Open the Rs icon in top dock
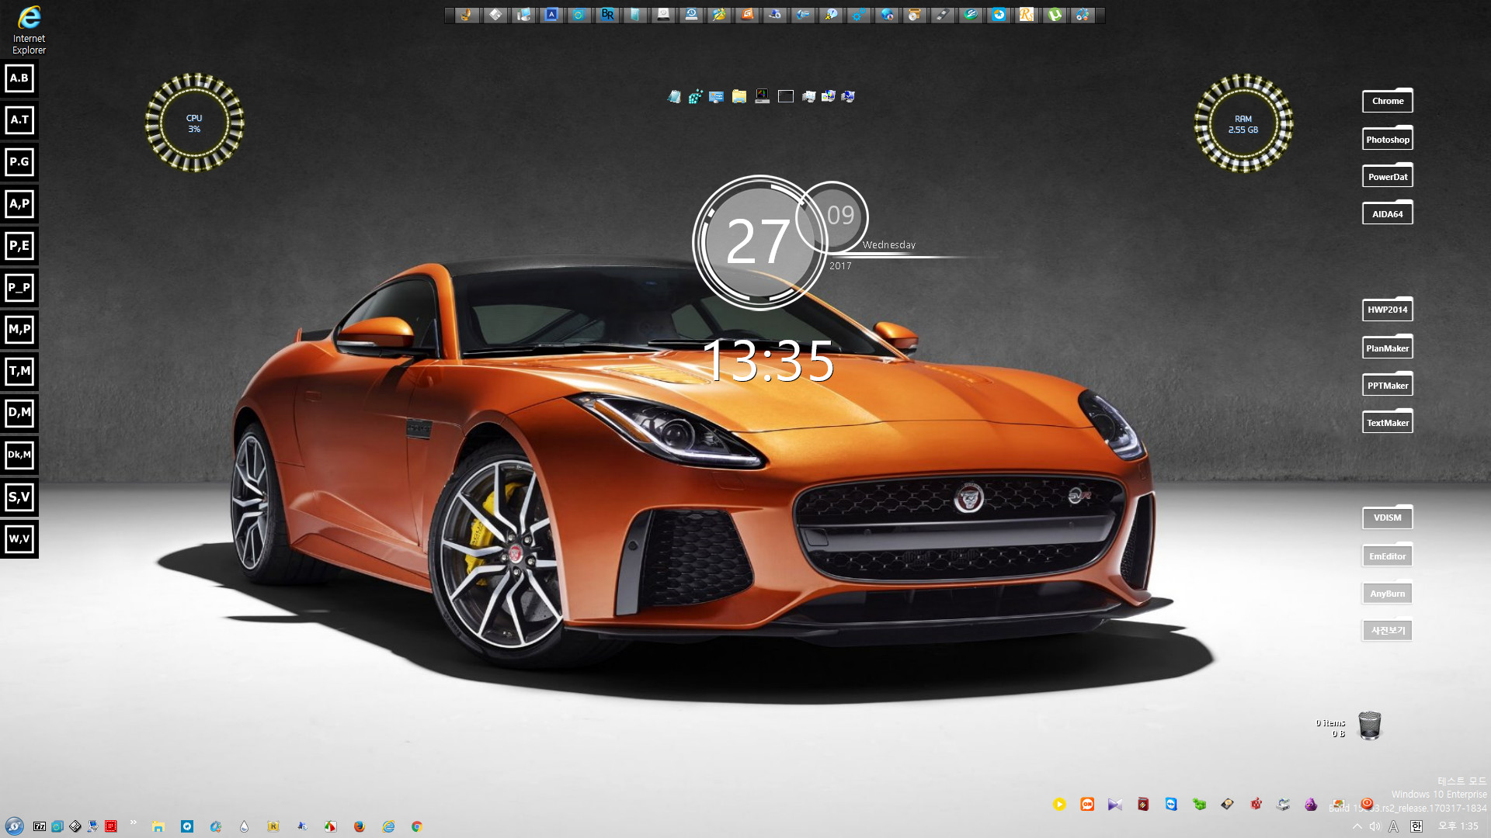The width and height of the screenshot is (1491, 838). point(1027,15)
